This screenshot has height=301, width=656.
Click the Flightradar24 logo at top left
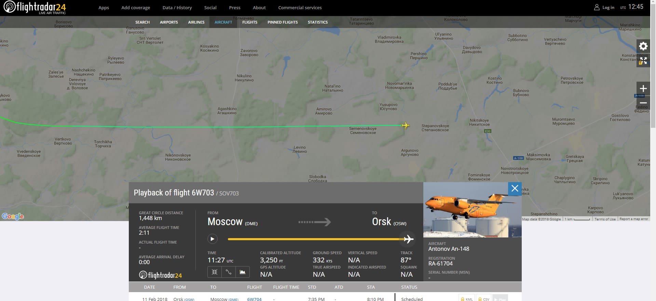click(35, 8)
